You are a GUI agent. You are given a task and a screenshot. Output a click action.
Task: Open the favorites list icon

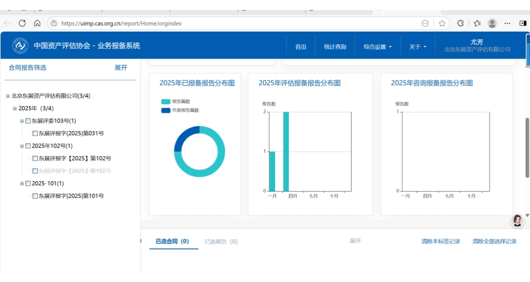click(477, 23)
